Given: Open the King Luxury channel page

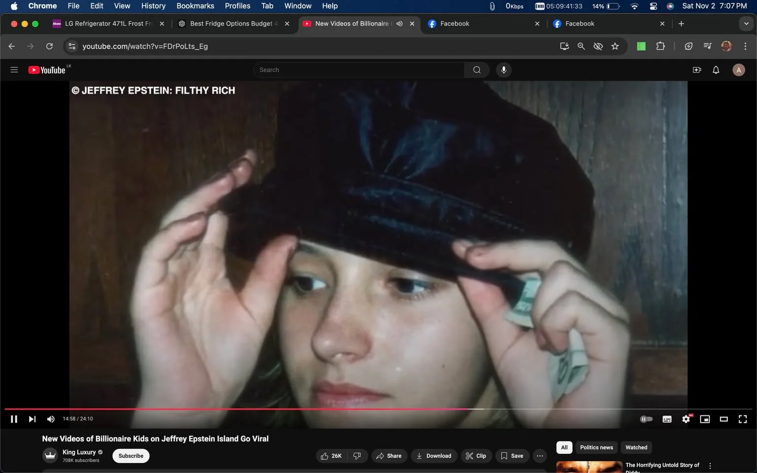Looking at the screenshot, I should click(79, 452).
